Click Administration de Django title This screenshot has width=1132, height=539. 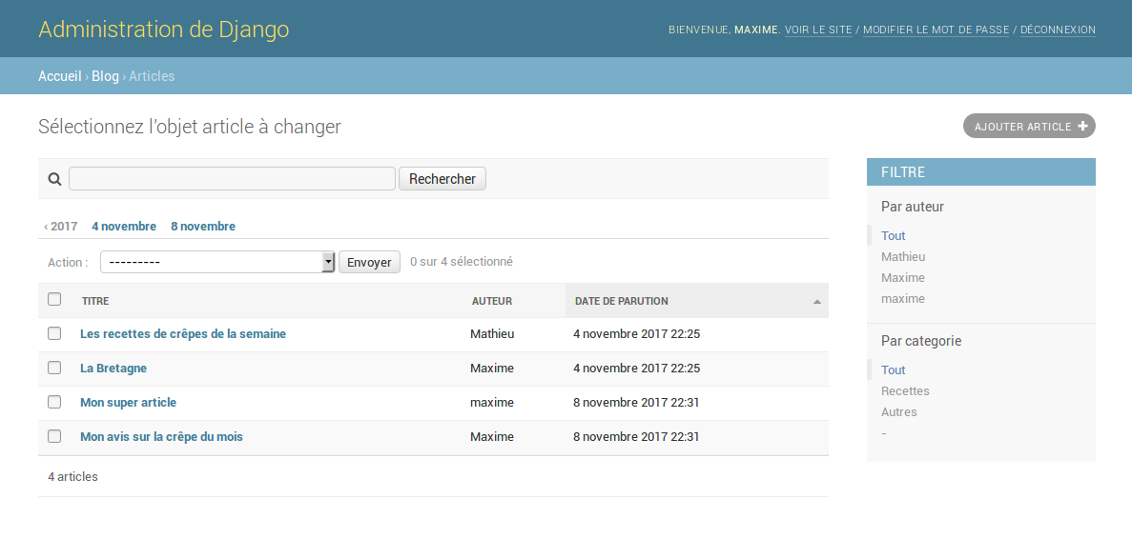164,30
